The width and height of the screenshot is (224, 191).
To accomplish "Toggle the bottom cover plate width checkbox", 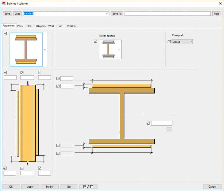I will coord(58,153).
